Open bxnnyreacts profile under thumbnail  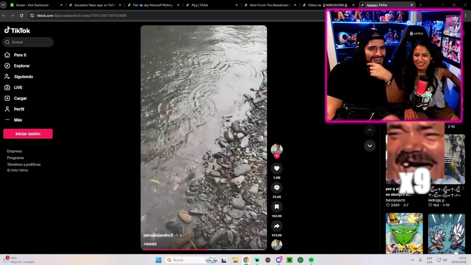pos(396,200)
